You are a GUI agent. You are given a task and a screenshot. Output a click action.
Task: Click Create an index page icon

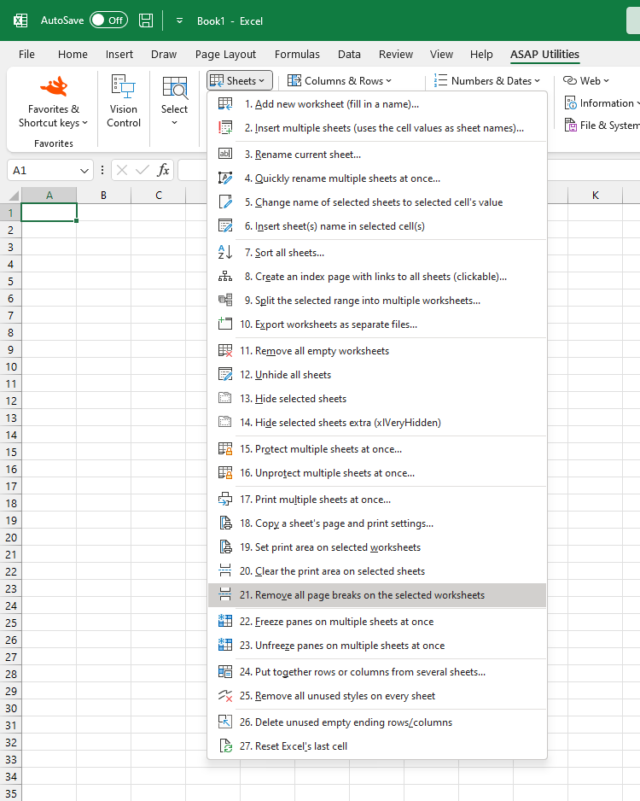tap(225, 277)
